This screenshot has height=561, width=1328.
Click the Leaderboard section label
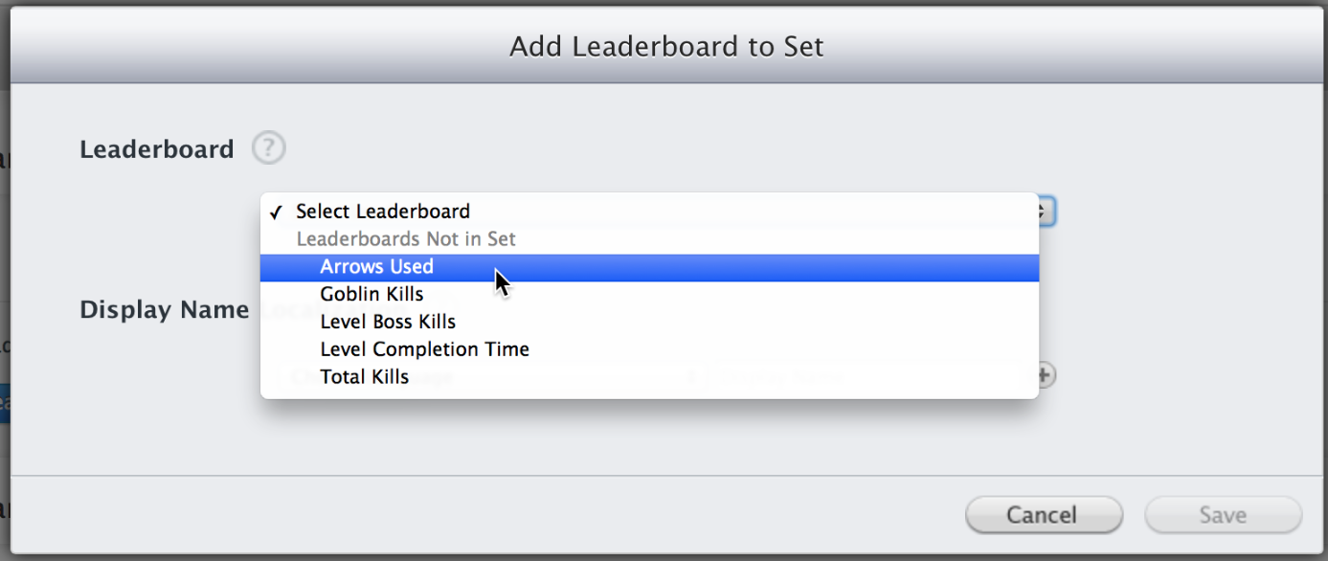click(157, 149)
